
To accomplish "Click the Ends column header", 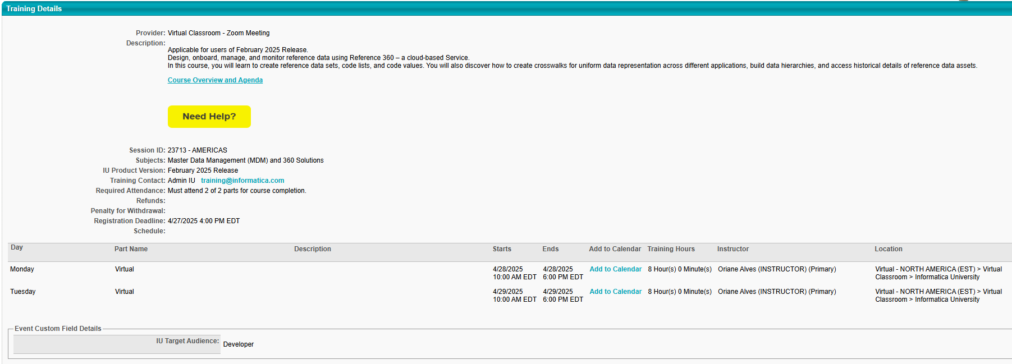I will (550, 249).
